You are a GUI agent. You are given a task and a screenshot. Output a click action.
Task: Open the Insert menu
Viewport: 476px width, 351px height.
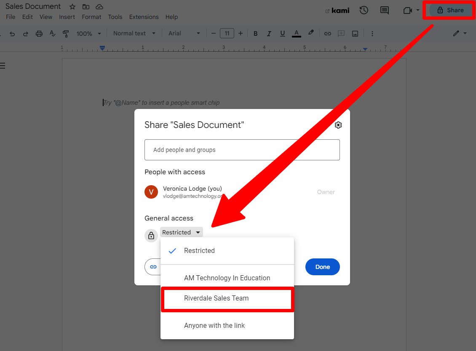coord(67,17)
